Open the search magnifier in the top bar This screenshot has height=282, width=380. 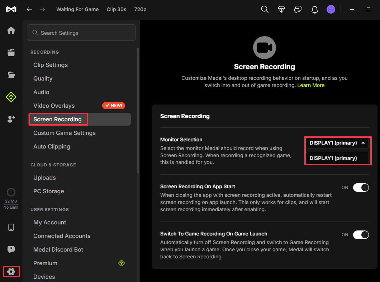(265, 10)
